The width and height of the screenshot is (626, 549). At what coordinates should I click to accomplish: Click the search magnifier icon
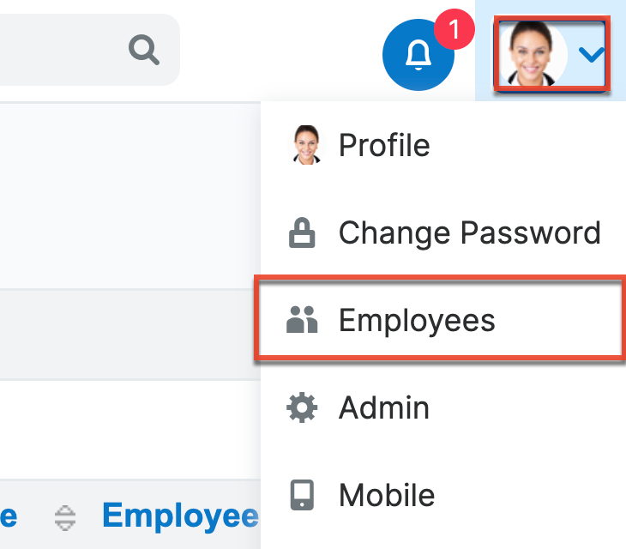pos(144,51)
